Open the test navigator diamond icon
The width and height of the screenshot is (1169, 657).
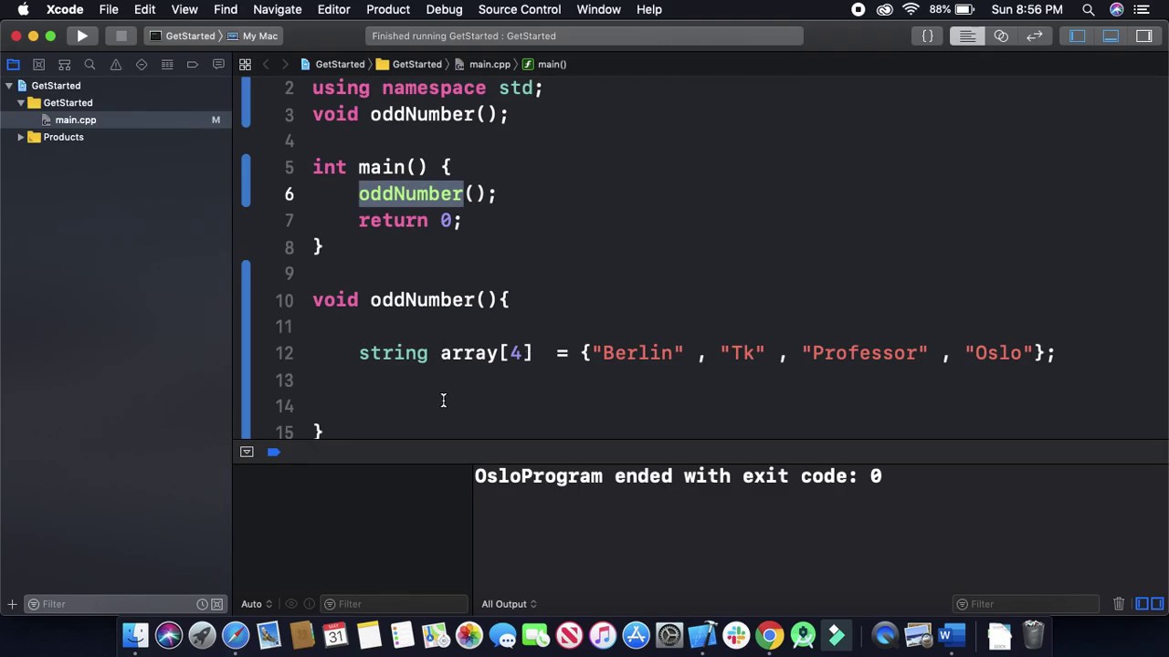coord(141,65)
